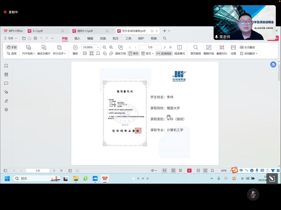Image resolution: width=281 pixels, height=210 pixels.
Task: Open the Find and Replace tool
Action: [195, 47]
